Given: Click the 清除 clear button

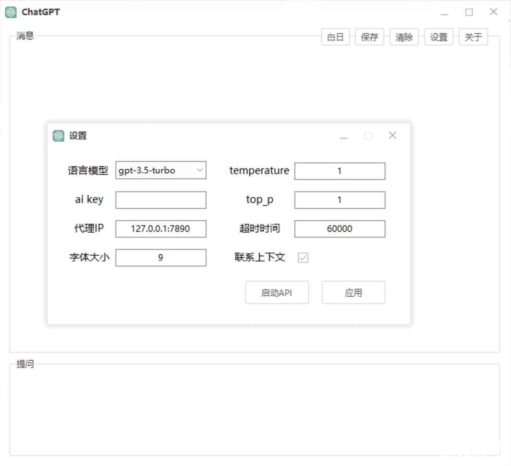Looking at the screenshot, I should 404,37.
